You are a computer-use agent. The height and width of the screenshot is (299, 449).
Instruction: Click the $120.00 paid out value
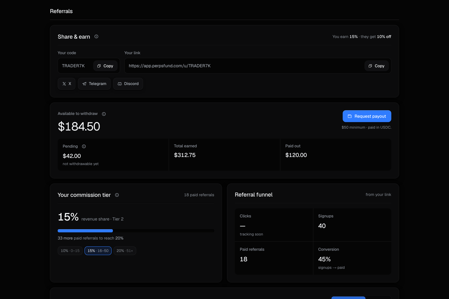296,155
